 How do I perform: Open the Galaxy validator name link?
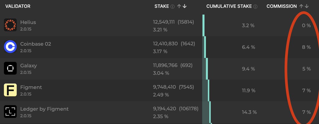tap(28, 66)
